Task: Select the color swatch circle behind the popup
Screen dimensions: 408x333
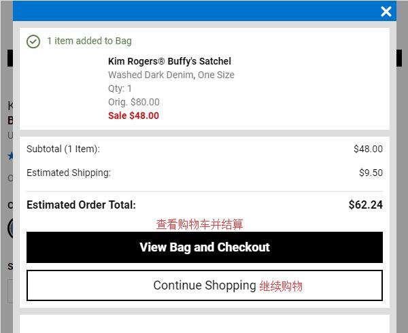Action: pyautogui.click(x=10, y=228)
